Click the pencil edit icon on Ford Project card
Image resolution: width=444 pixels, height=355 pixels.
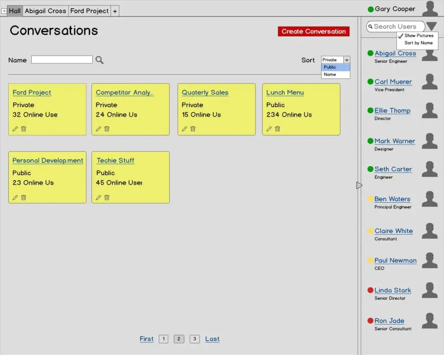[x=15, y=129]
